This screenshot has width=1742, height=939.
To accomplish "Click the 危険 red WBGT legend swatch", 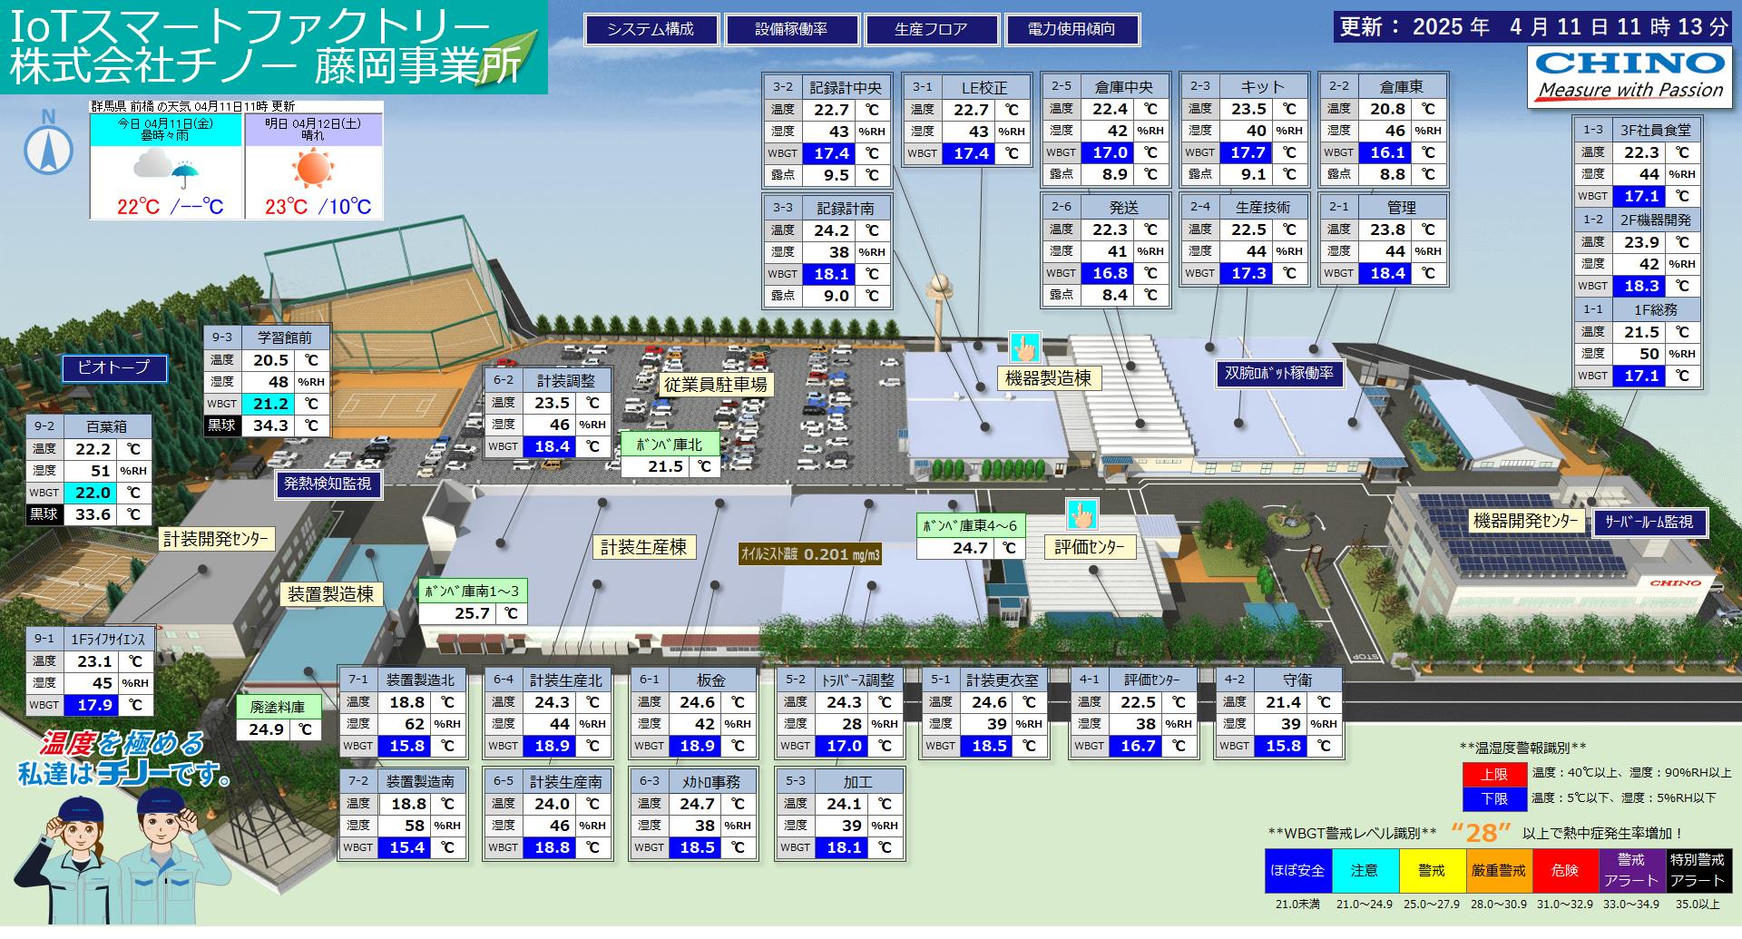I will [1565, 871].
